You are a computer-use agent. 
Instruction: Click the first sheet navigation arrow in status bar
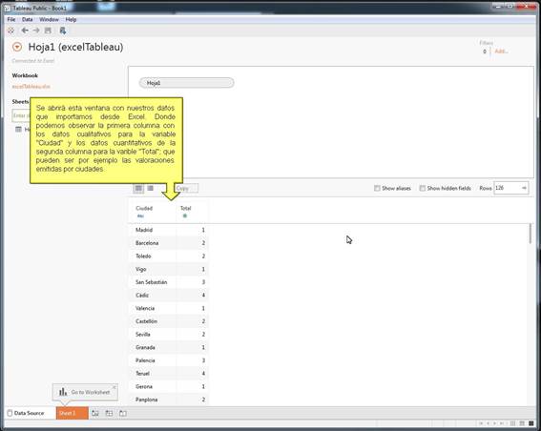pyautogui.click(x=481, y=423)
